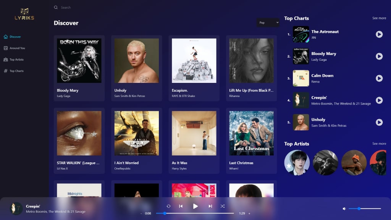The height and width of the screenshot is (220, 391).
Task: Open The Astronaut title in Top Charts
Action: (x=325, y=32)
